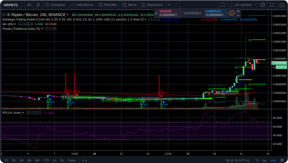Remove the RSI indicator pane
288x163 pixels.
point(40,113)
